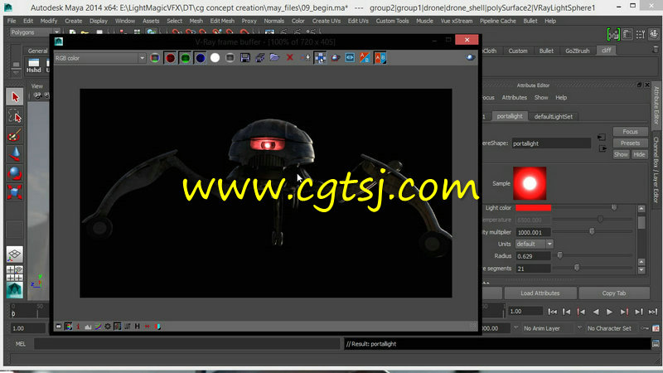663x373 pixels.
Task: Open the File menu
Action: point(12,21)
